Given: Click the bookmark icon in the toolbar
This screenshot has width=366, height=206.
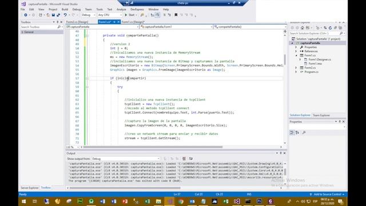Looking at the screenshot, I should (x=176, y=15).
